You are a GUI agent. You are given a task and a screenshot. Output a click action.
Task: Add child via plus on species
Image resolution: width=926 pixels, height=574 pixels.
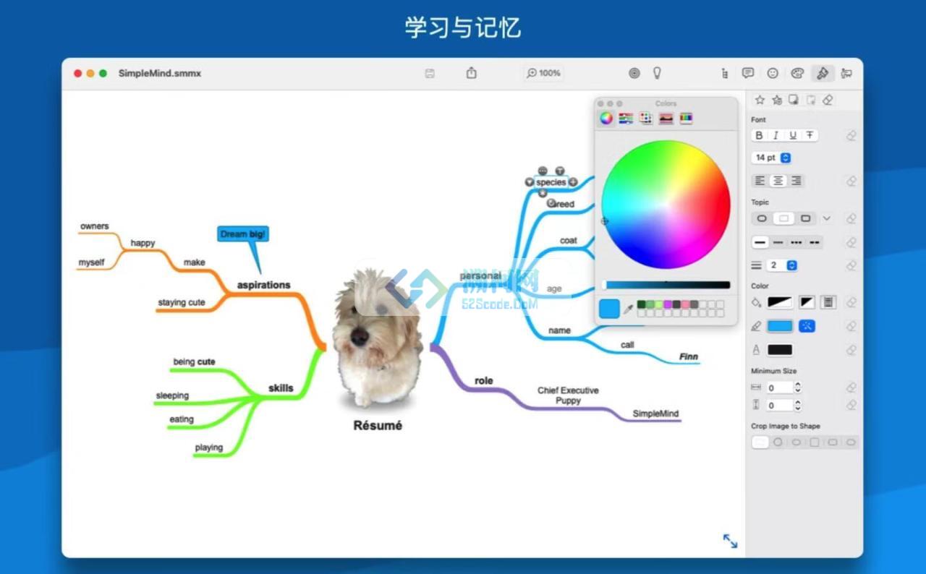coord(573,182)
